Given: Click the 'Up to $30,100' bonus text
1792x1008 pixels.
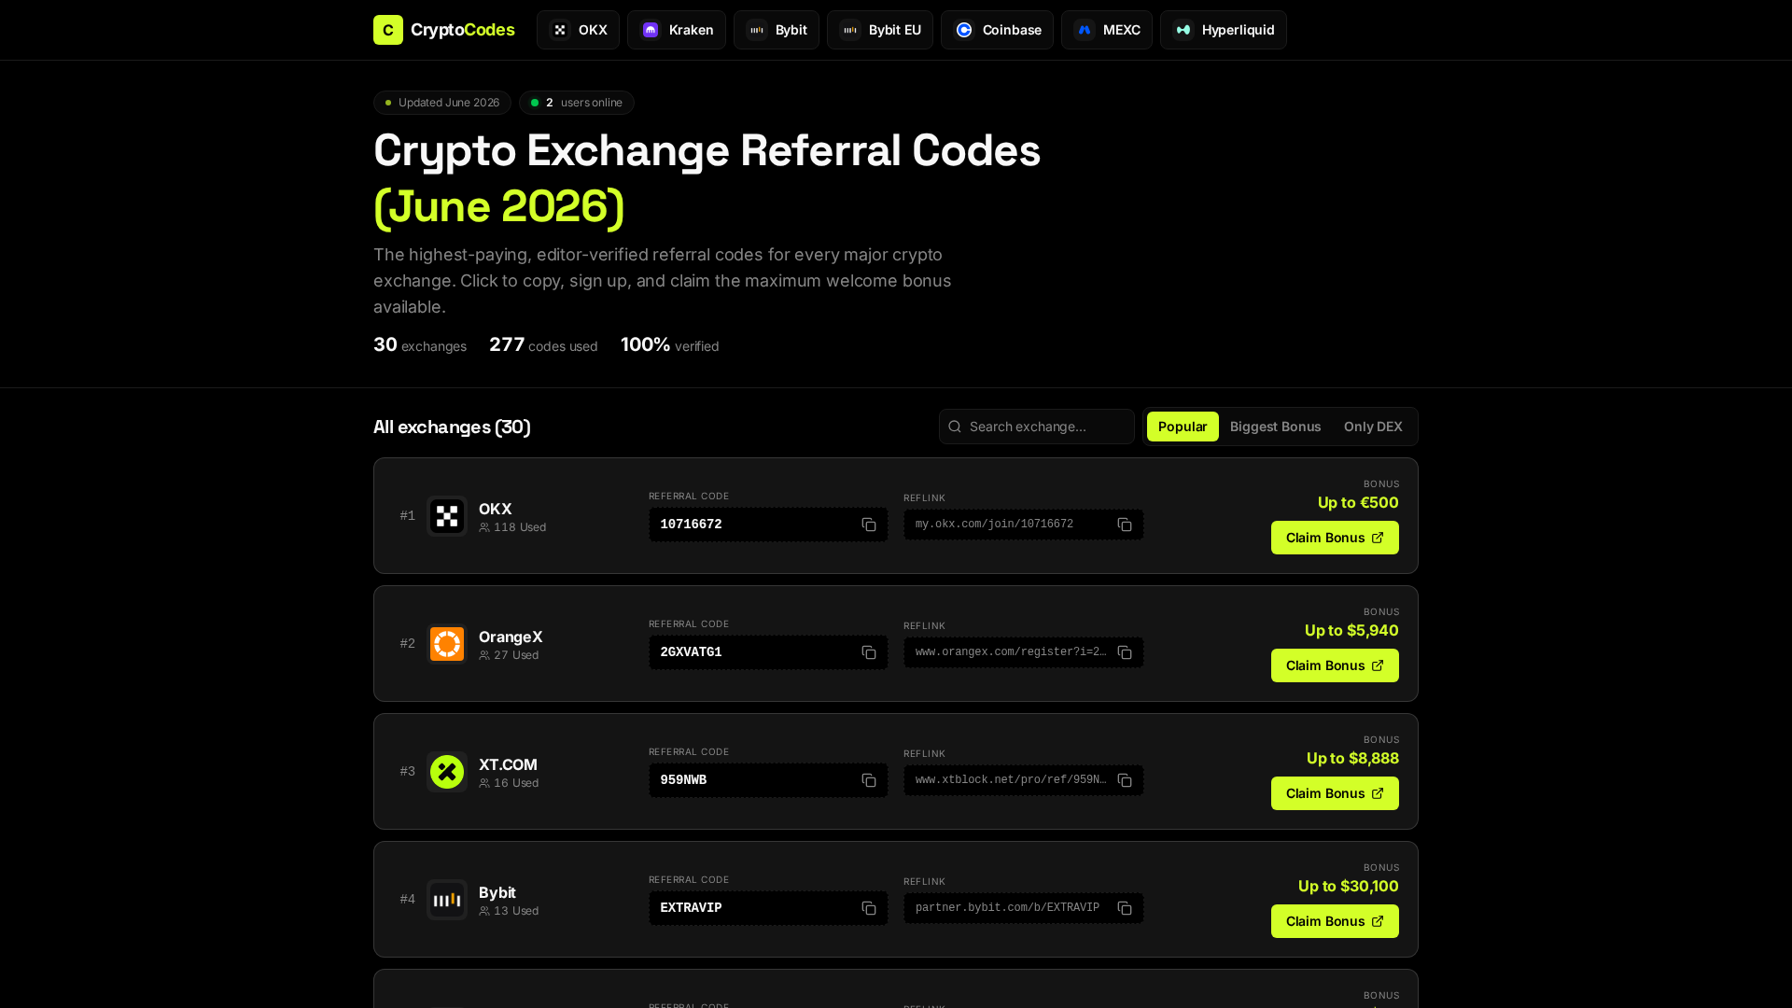Looking at the screenshot, I should point(1349,886).
